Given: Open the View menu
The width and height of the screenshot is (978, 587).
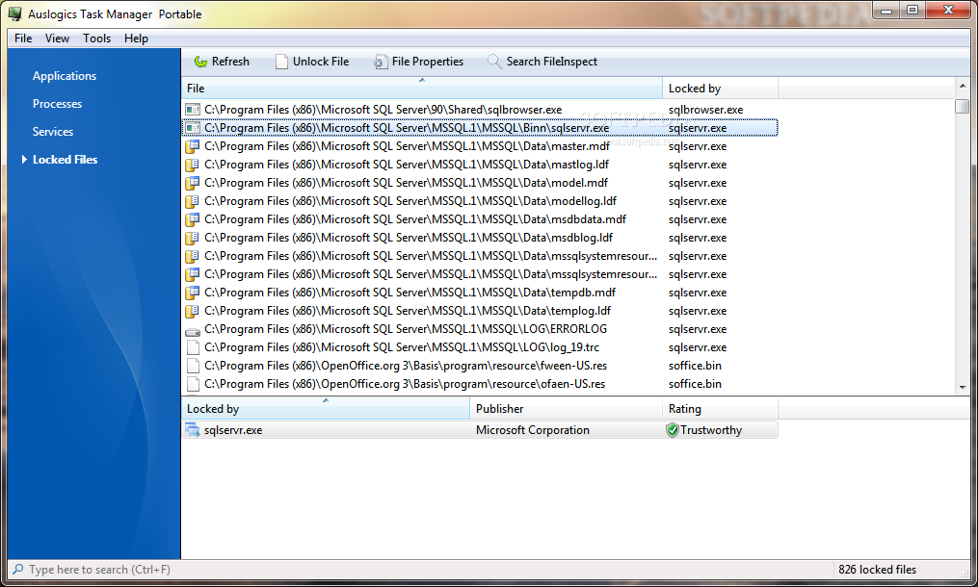Looking at the screenshot, I should [57, 38].
